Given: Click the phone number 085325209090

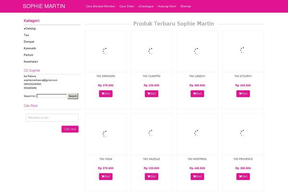Looking at the screenshot, I should pyautogui.click(x=33, y=84).
